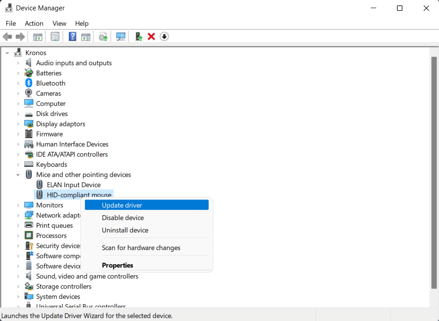Open Properties using the toolbar icon
The height and width of the screenshot is (321, 439).
point(55,36)
